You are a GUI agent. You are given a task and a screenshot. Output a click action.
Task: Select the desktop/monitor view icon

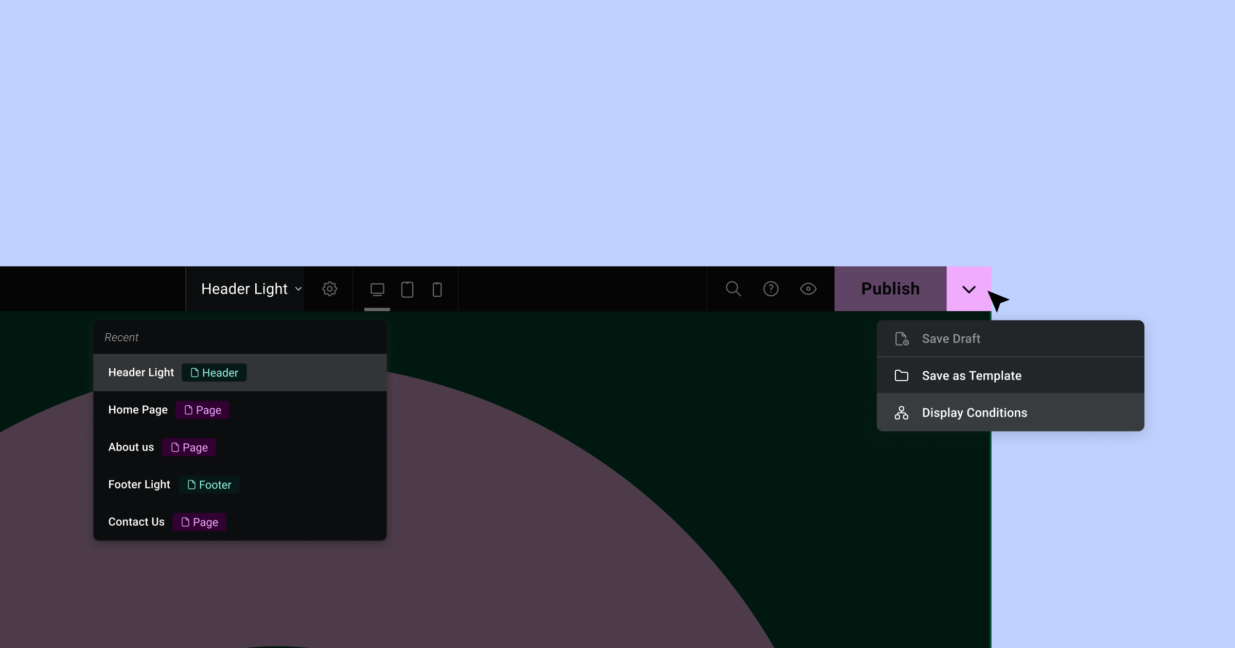coord(377,289)
